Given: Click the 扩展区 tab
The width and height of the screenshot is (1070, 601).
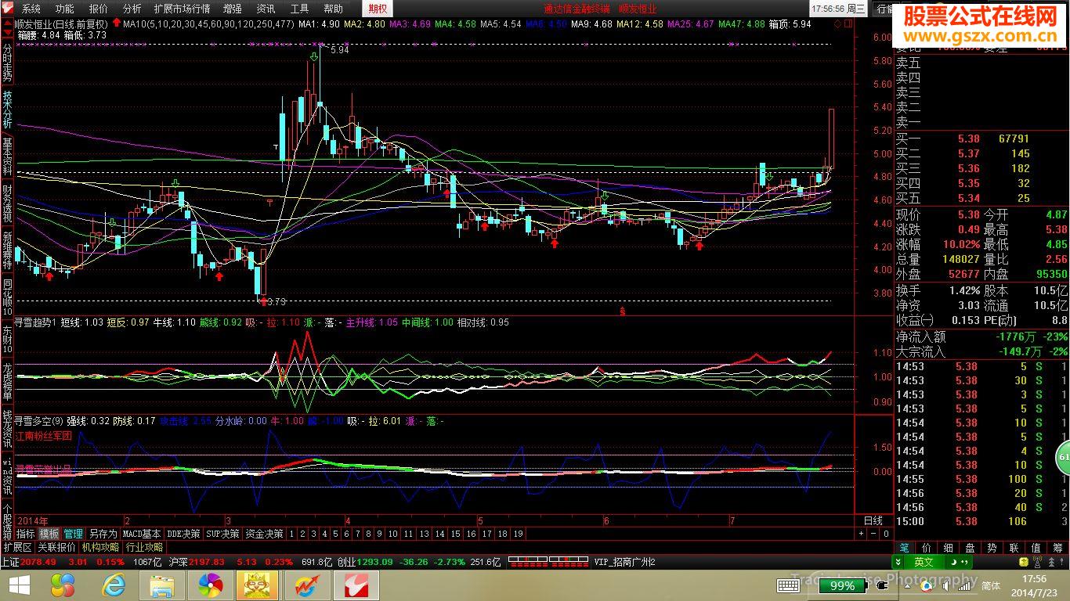Looking at the screenshot, I should coord(17,547).
